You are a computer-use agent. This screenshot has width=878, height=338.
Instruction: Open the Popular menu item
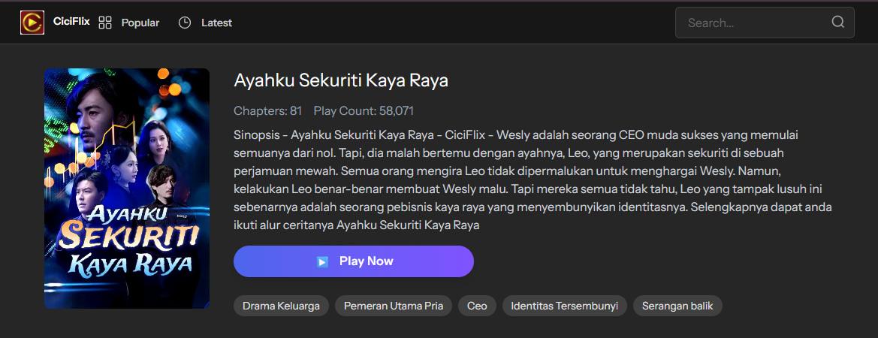tap(140, 23)
